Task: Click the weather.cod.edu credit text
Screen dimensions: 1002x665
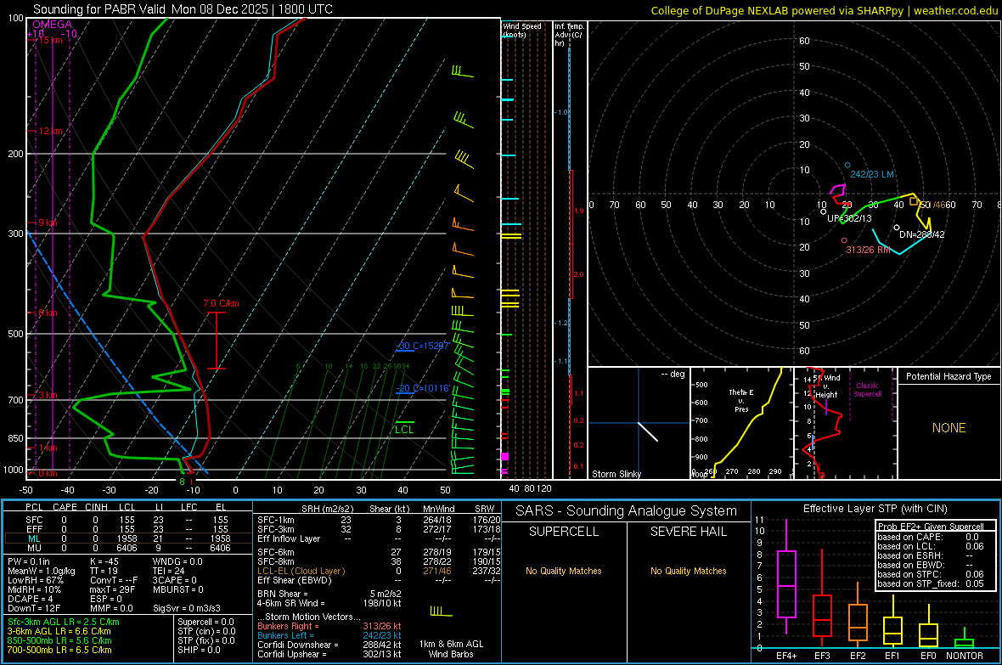Action: tap(955, 10)
